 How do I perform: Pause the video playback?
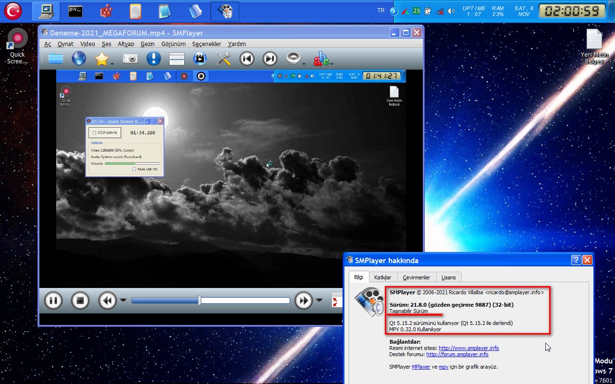pos(53,301)
